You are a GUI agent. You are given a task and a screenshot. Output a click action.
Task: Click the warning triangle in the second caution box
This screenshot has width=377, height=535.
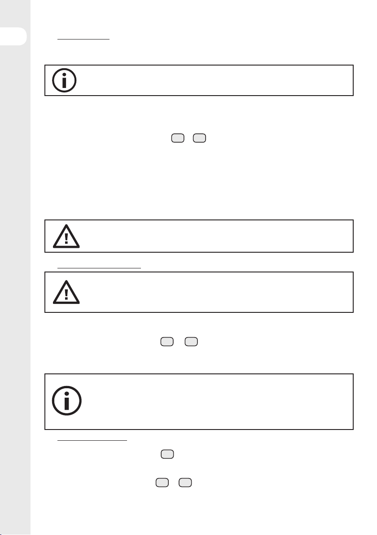tap(66, 292)
